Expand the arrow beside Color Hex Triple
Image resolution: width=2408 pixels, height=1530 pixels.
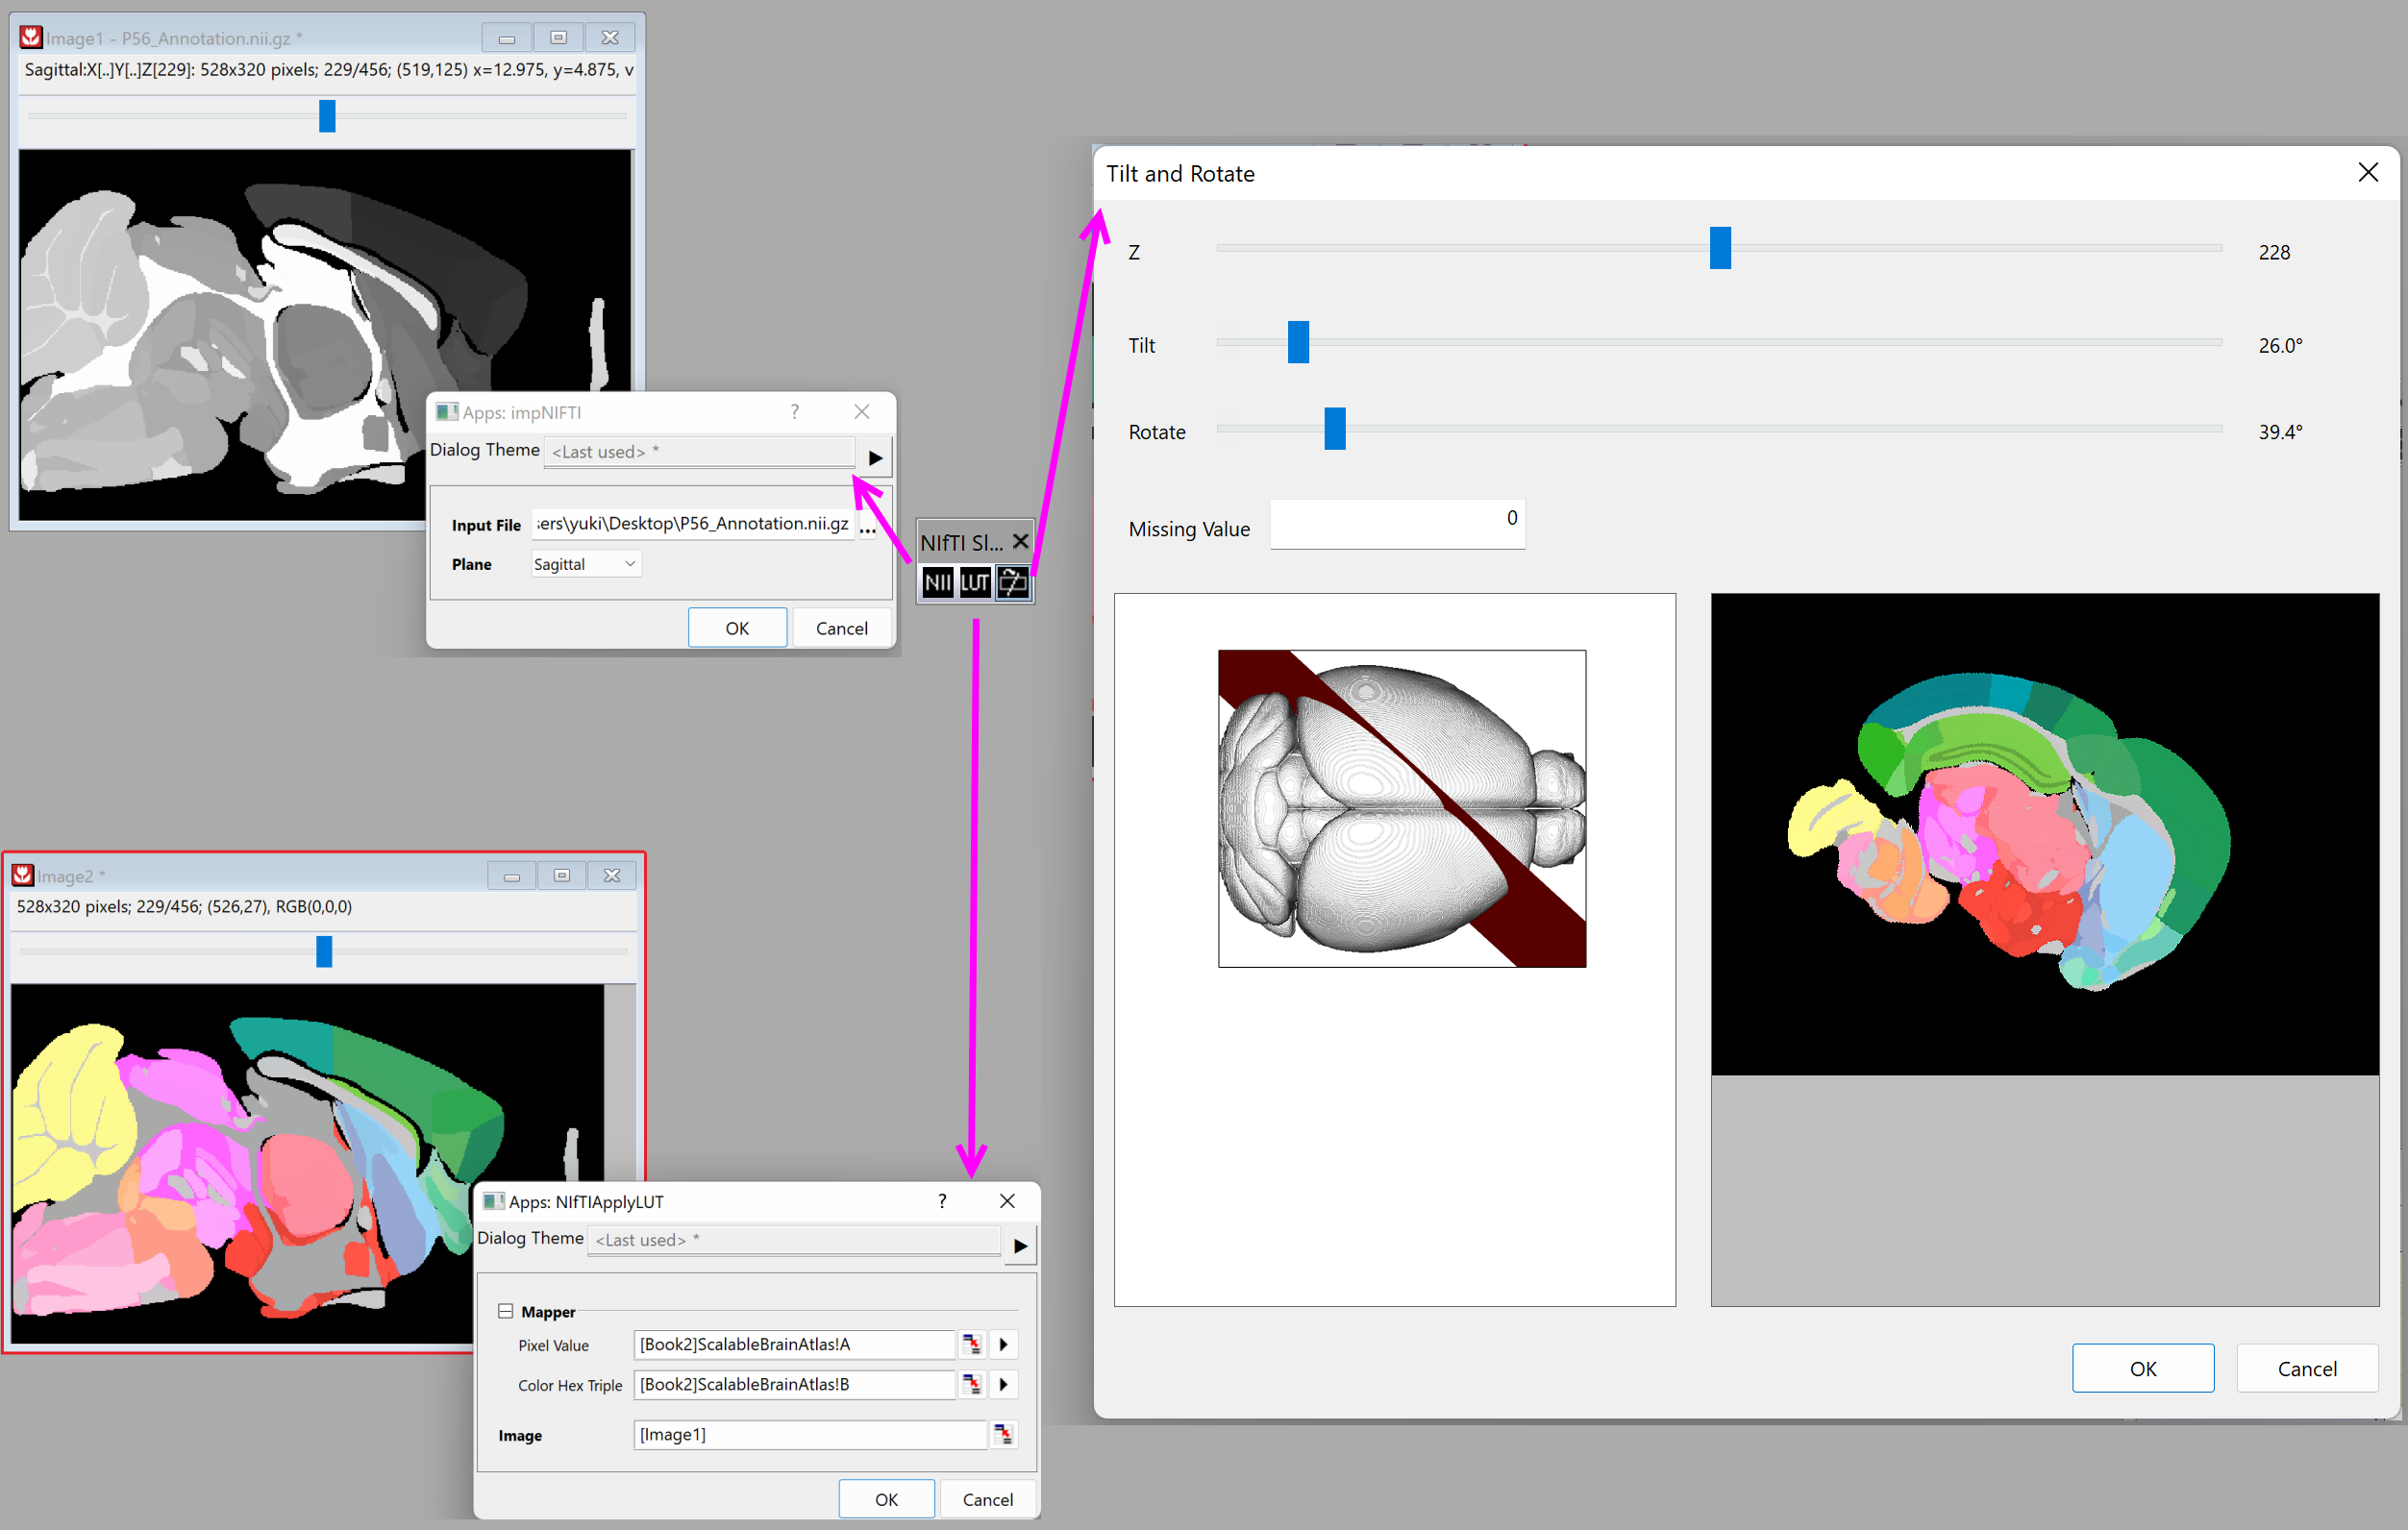(x=1003, y=1385)
